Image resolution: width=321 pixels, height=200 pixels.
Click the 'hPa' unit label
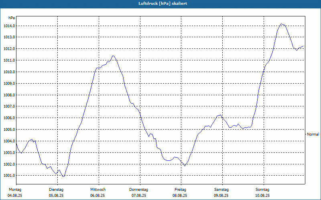click(12, 18)
